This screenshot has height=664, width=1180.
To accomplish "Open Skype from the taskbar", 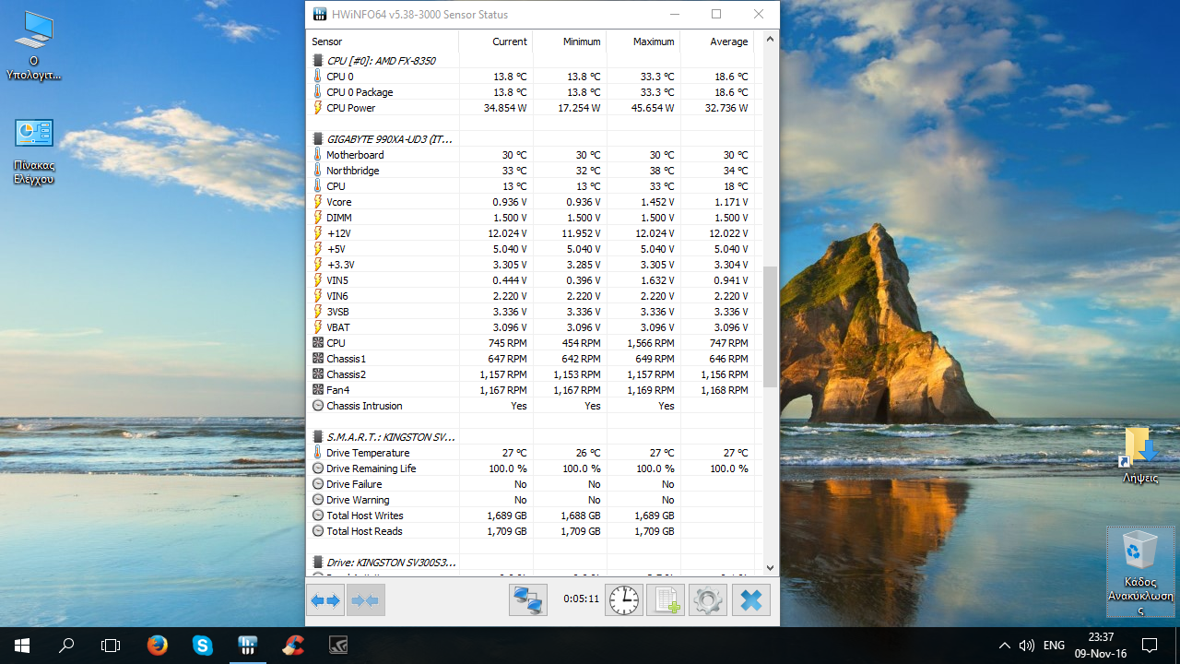I will [203, 646].
